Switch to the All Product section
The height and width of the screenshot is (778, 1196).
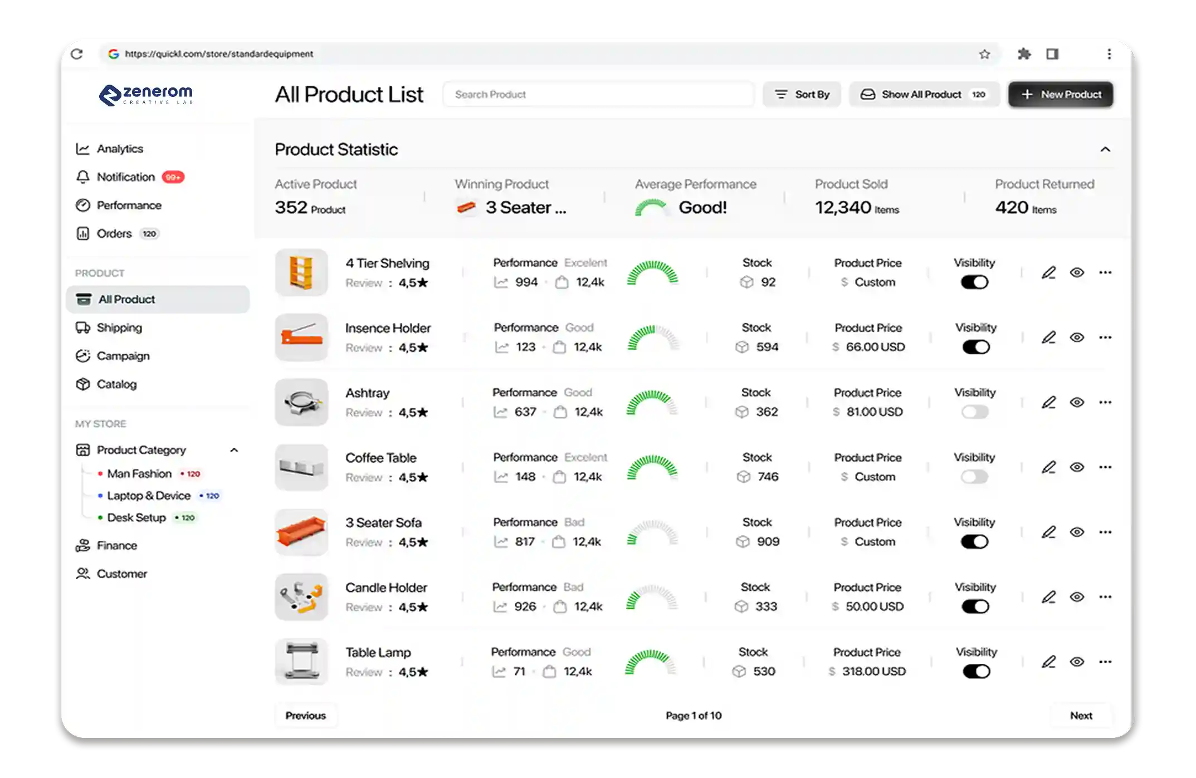click(126, 299)
